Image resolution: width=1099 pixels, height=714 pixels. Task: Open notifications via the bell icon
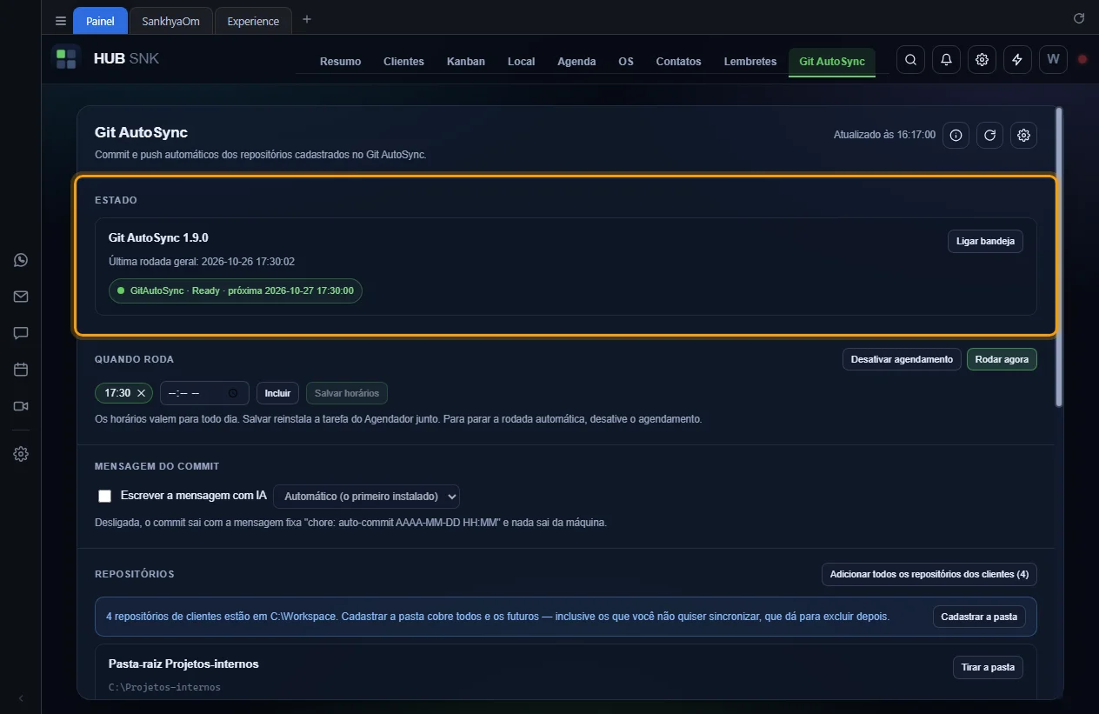pos(946,60)
